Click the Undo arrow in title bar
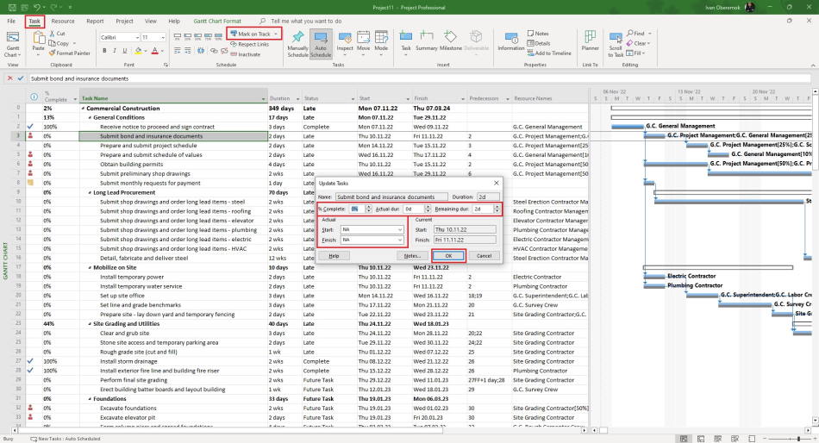 click(x=37, y=7)
